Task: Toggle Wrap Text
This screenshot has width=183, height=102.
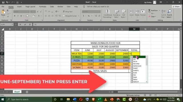Action: click(x=68, y=12)
